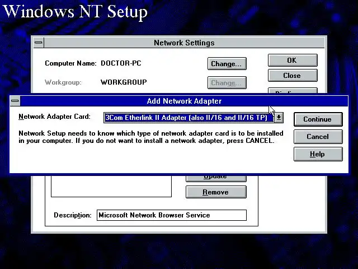Screen dimensions: 358x269
Task: Click Continue in Add Network Adapter dialog
Action: click(318, 119)
